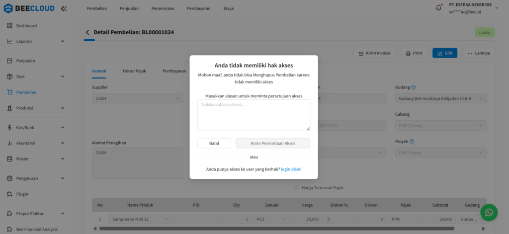Open WhatsApp chat floating button
Viewport: 509px width, 234px height.
coord(489,213)
